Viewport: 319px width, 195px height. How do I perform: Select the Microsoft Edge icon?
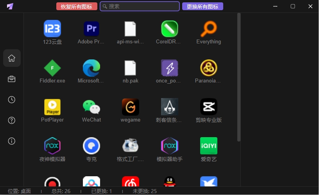91,68
